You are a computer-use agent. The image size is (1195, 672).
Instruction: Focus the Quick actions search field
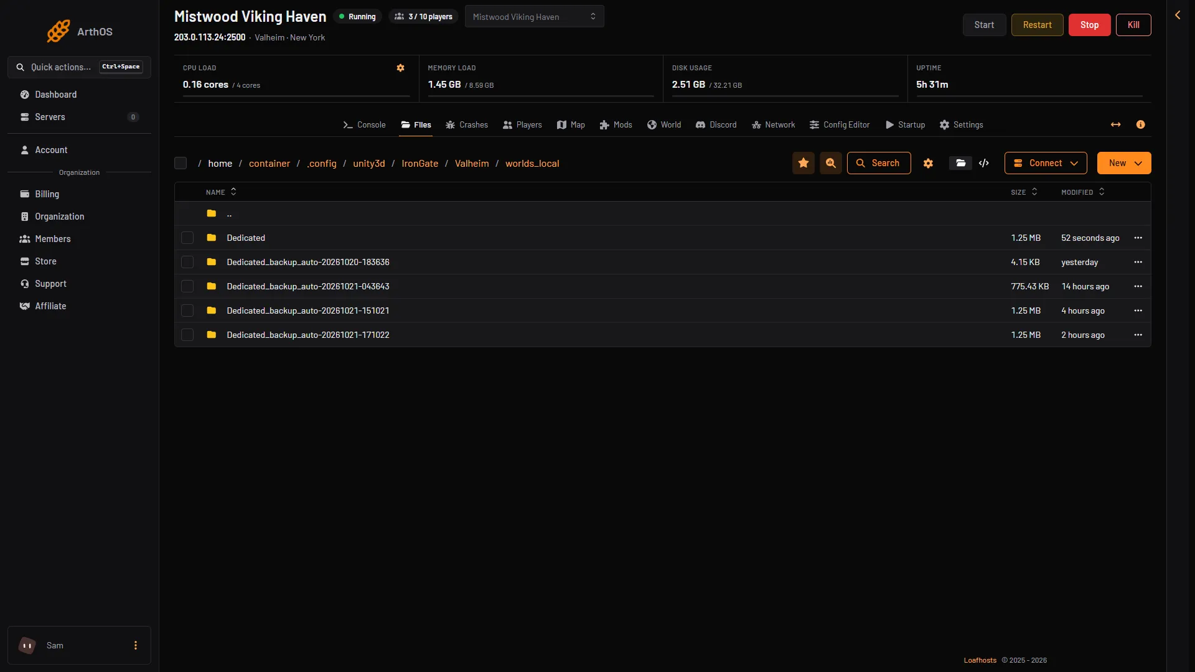point(79,67)
